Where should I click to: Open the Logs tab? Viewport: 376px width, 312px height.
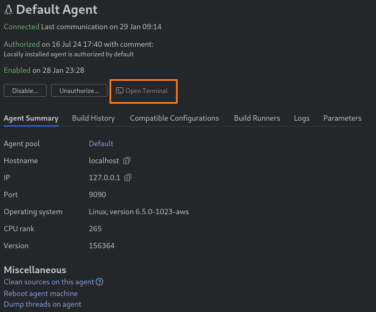(302, 118)
